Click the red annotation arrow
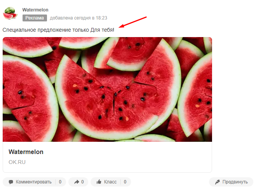This screenshot has height=193, width=256. (133, 22)
